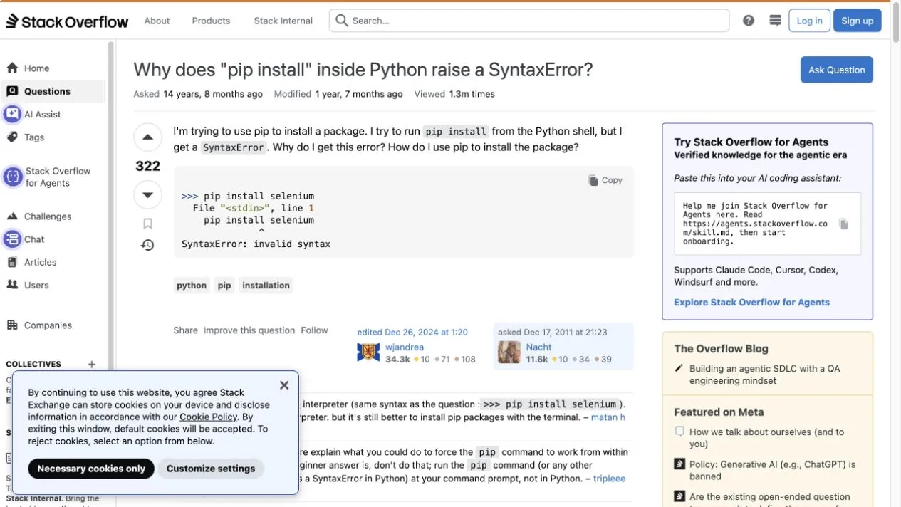Go to Questions in the sidebar
The width and height of the screenshot is (901, 507).
pos(54,91)
